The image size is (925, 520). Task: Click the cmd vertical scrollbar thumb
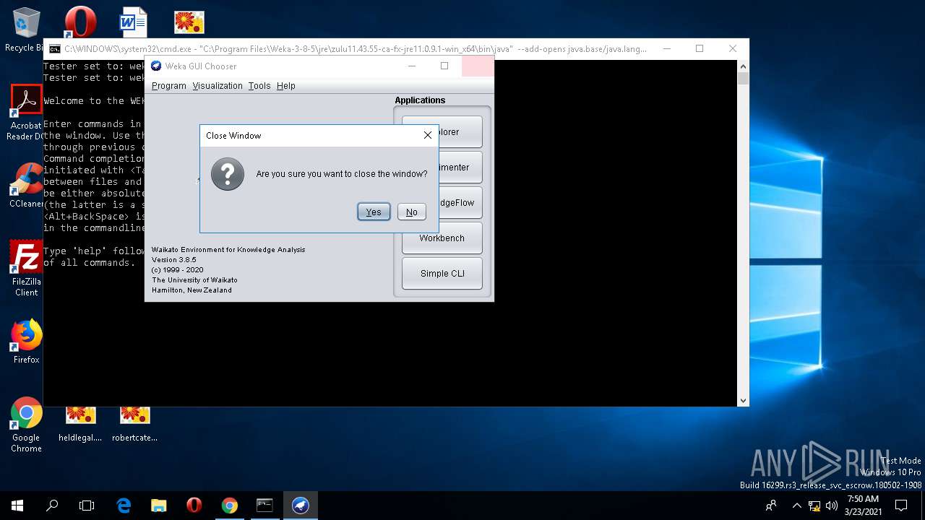click(743, 79)
